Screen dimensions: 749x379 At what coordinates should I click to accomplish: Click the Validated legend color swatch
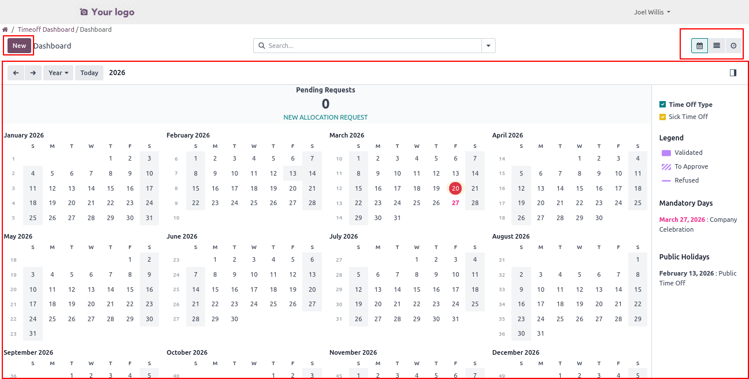[666, 153]
